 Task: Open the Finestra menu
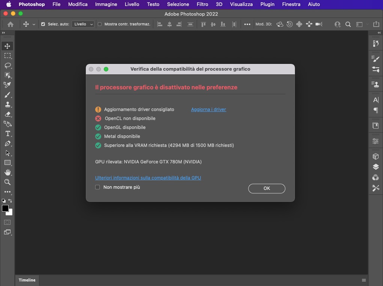click(x=291, y=4)
